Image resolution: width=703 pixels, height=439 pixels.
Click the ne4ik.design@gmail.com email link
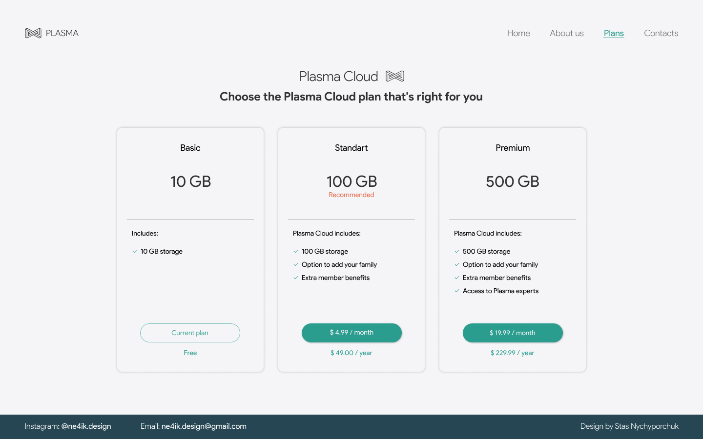(x=204, y=426)
